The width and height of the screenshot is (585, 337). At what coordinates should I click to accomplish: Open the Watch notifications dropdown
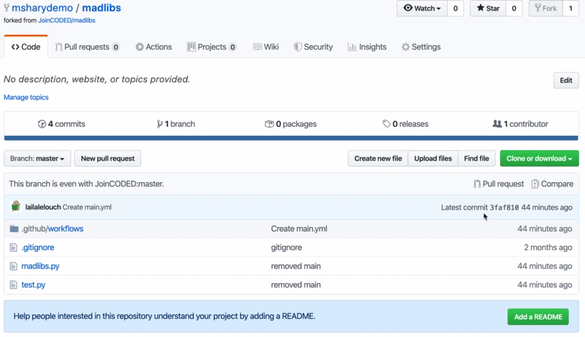point(422,9)
